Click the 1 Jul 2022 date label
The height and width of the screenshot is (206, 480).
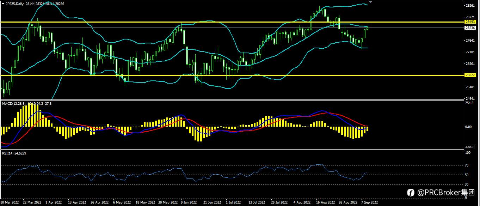pyautogui.click(x=233, y=203)
